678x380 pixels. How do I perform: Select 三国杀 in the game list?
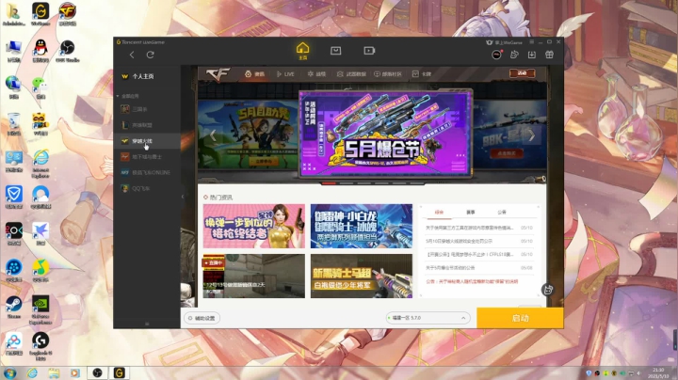147,109
